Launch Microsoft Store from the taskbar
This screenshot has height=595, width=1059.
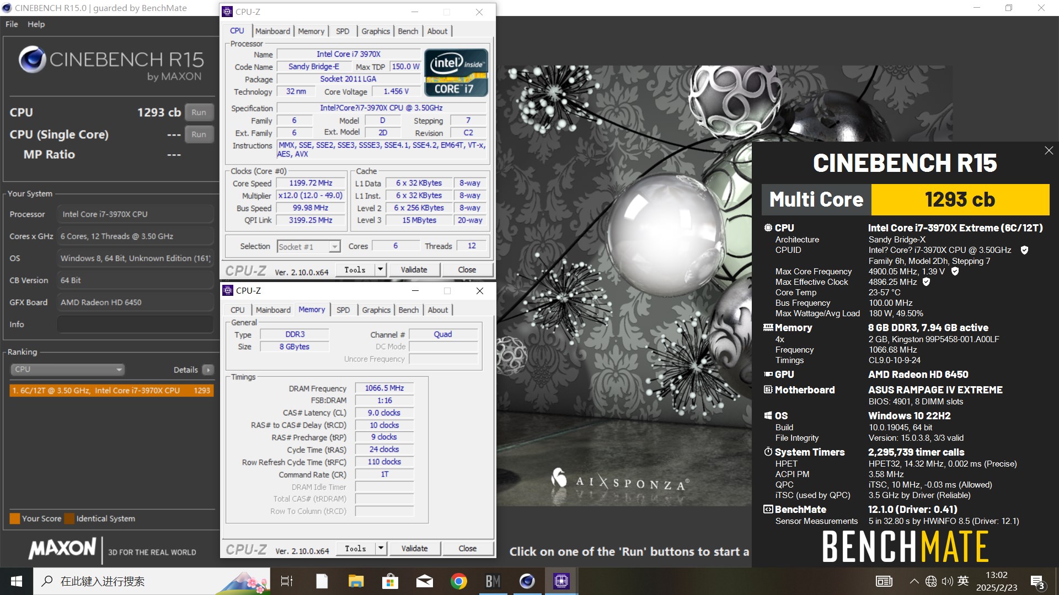[x=390, y=581]
